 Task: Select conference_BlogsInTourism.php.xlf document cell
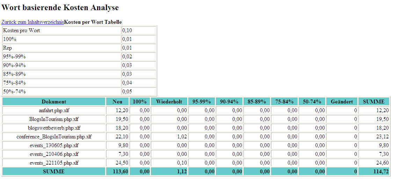(54, 137)
